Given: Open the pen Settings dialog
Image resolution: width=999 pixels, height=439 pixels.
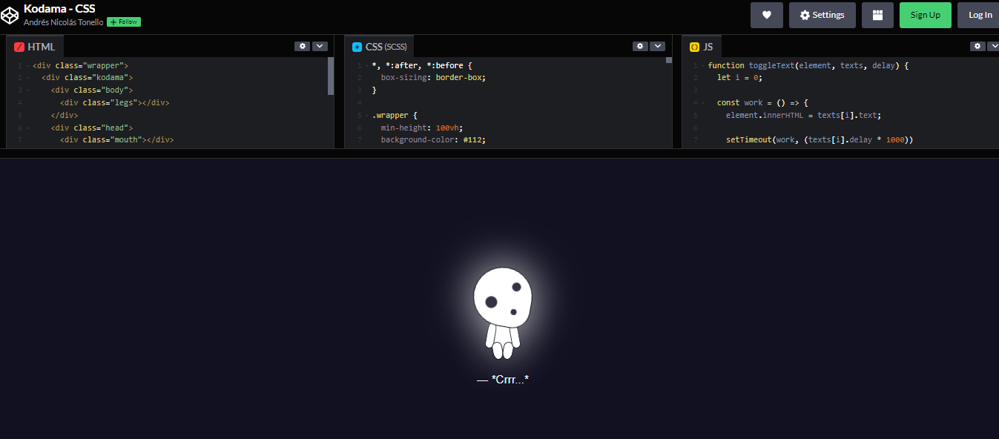Looking at the screenshot, I should [822, 14].
